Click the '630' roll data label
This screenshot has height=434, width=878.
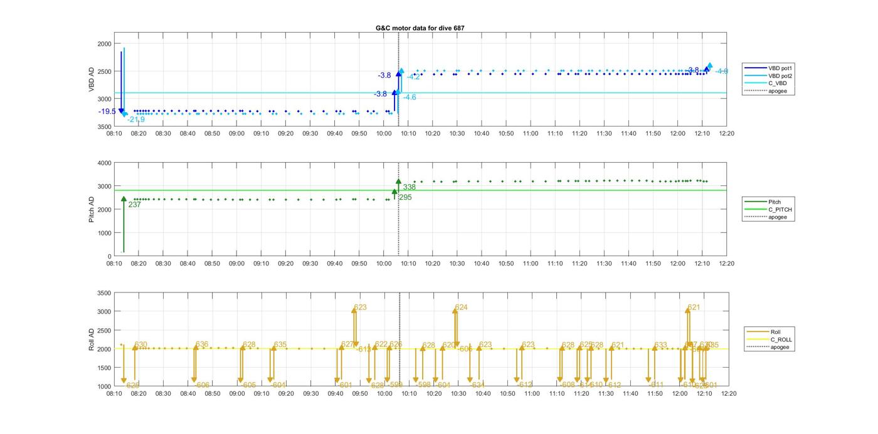tap(141, 345)
